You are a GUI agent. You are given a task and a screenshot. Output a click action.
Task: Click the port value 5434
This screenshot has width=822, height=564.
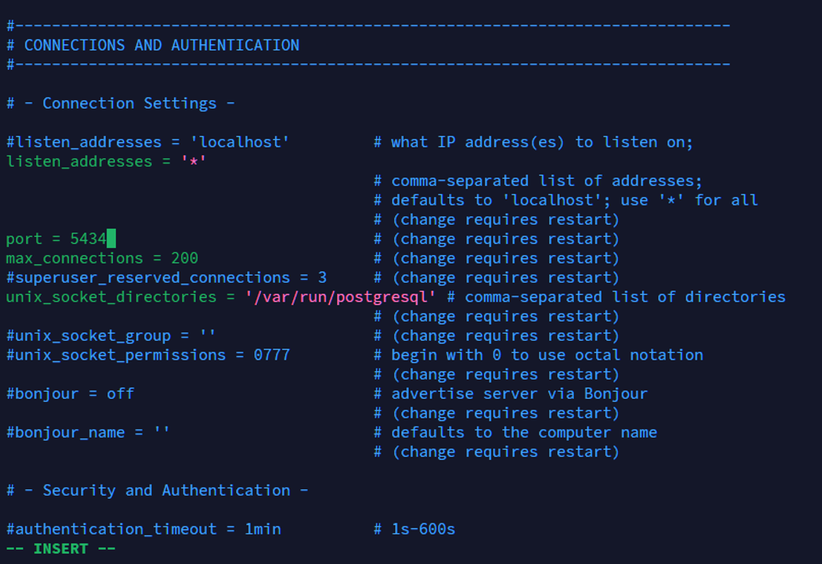point(88,238)
